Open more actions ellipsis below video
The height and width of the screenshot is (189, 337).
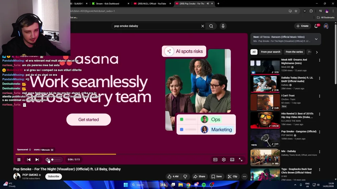(x=244, y=177)
